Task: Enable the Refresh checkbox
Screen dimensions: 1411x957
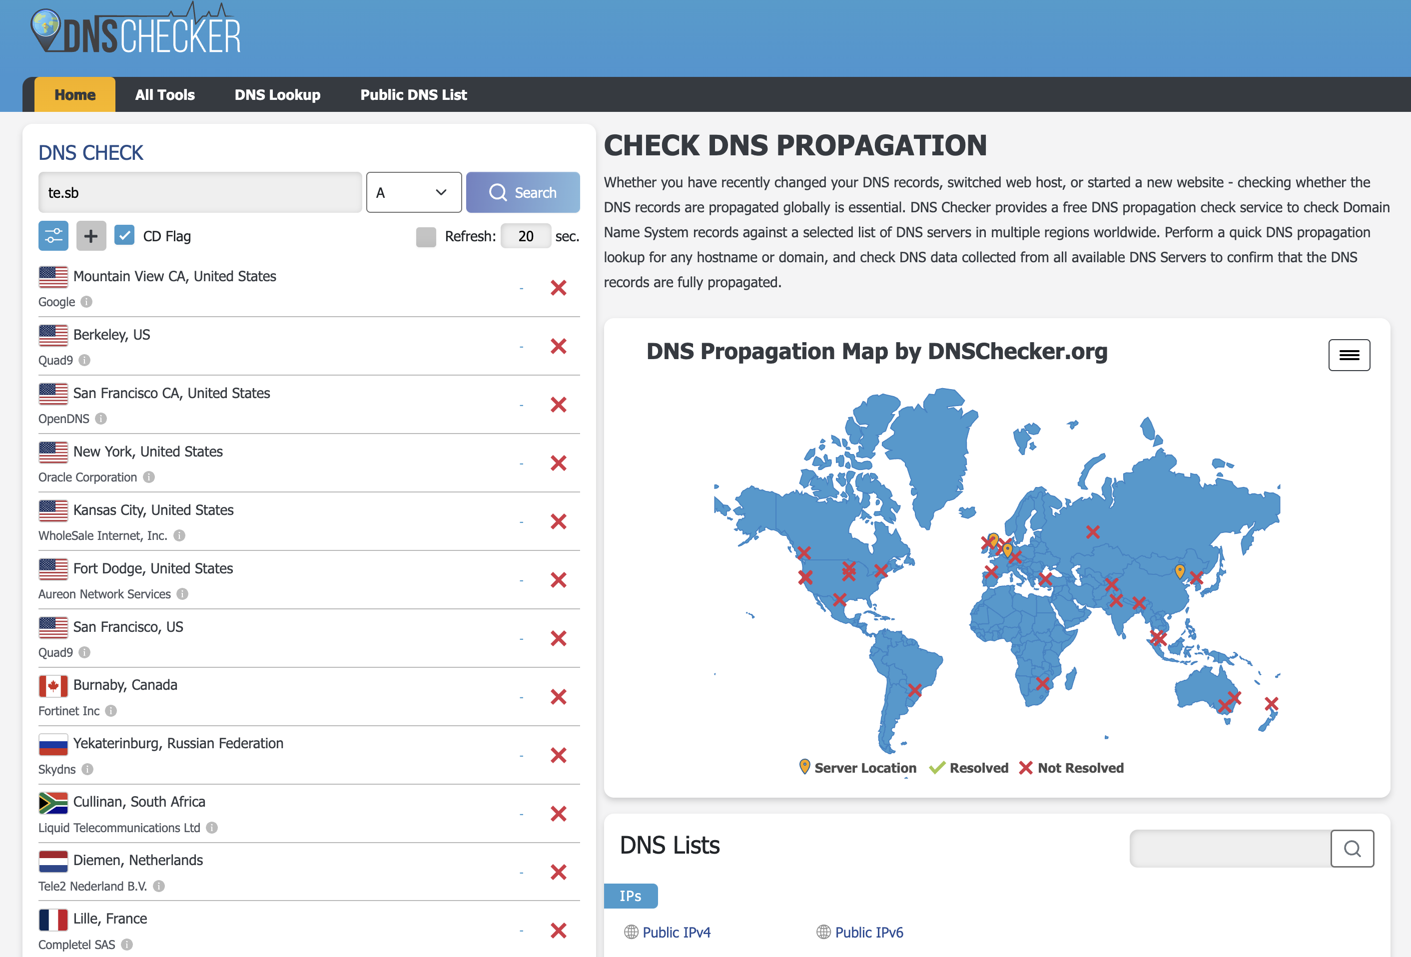Action: coord(426,237)
